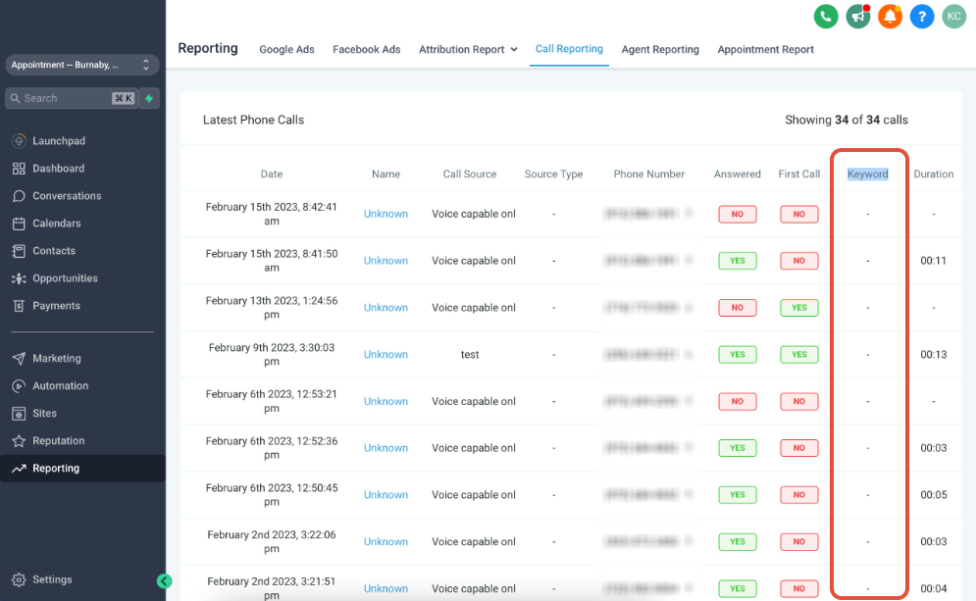Go to Conversations in the sidebar
Screen dimensions: 976x601
(x=67, y=196)
